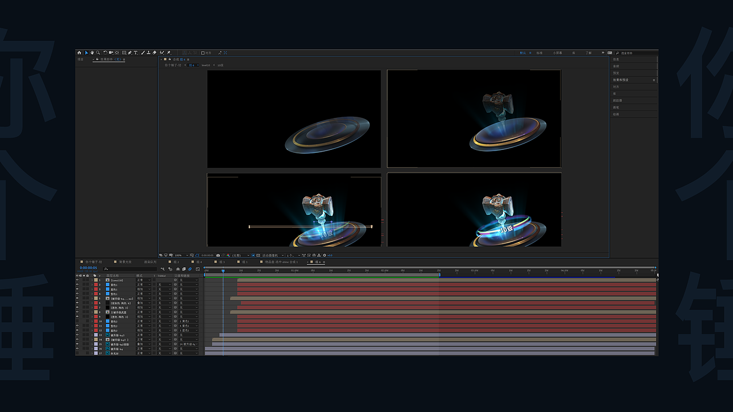
Task: Click the label color swatch of layer 1
Action: point(96,280)
